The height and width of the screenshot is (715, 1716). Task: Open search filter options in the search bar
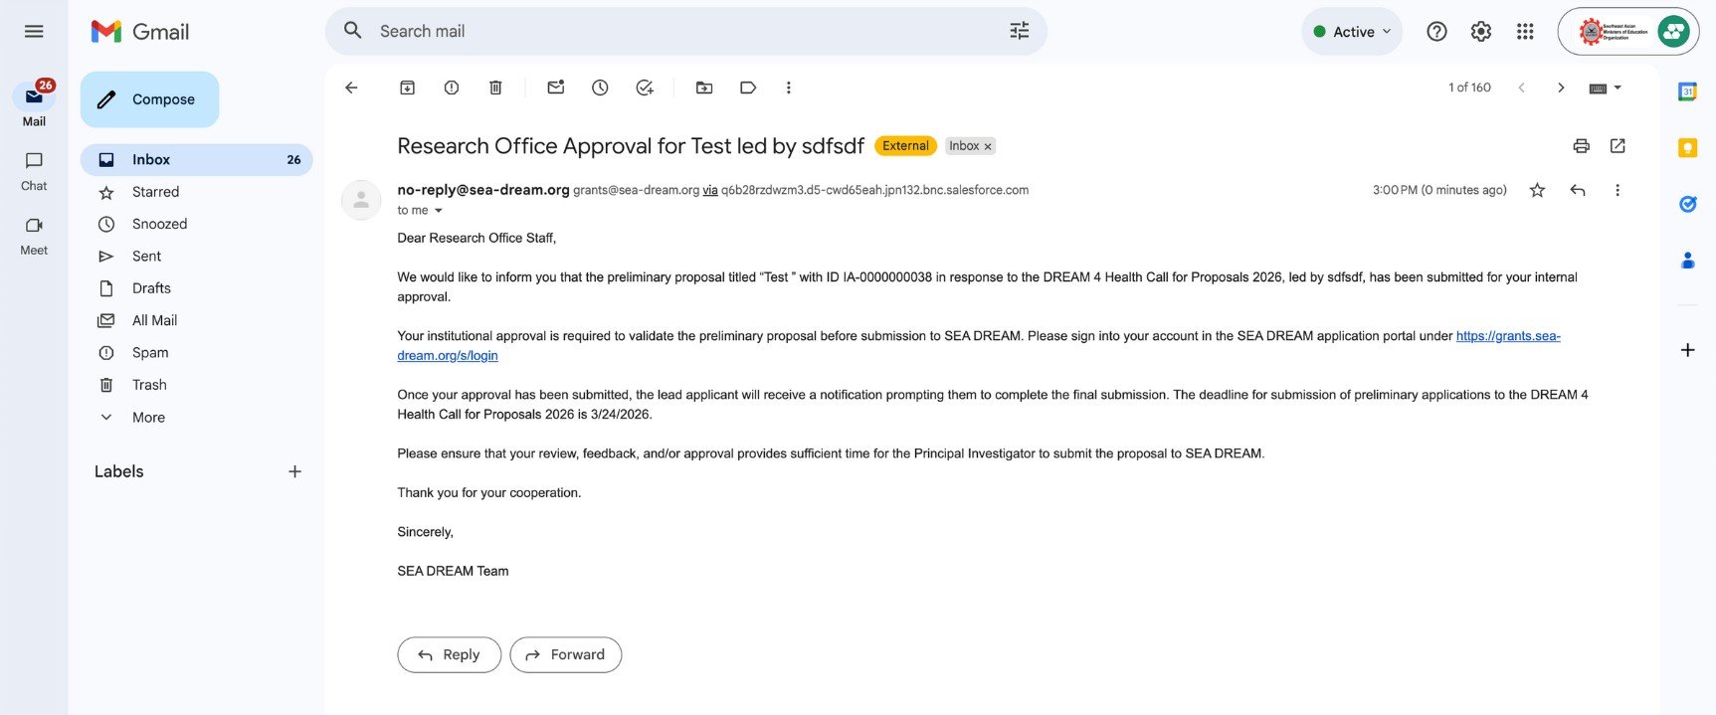1018,31
